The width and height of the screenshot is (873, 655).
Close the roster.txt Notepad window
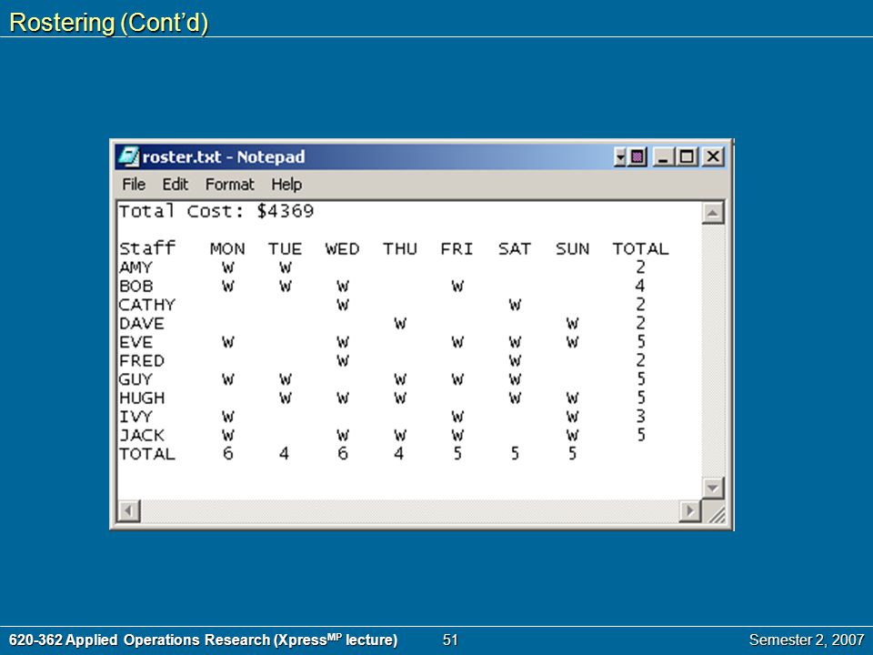713,157
